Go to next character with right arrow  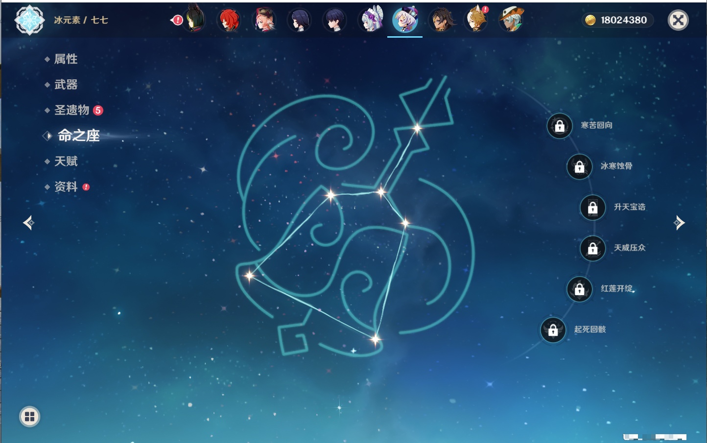click(x=679, y=223)
